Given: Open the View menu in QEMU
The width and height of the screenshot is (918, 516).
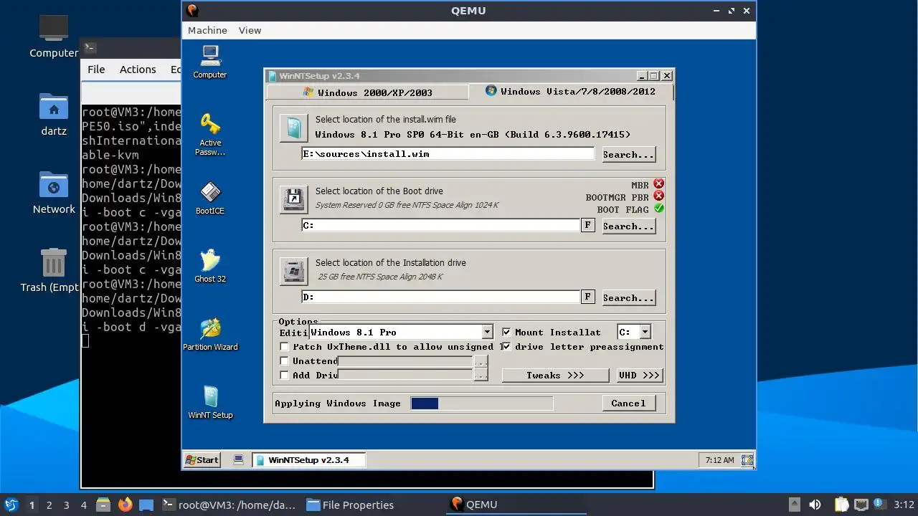Looking at the screenshot, I should pos(250,30).
